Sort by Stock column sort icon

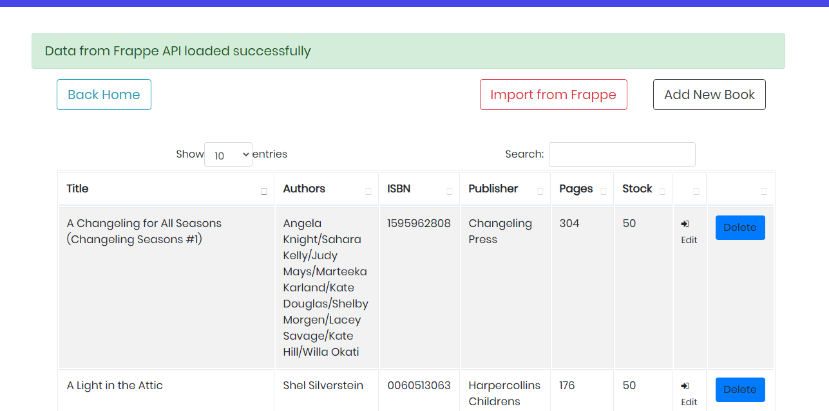click(662, 191)
